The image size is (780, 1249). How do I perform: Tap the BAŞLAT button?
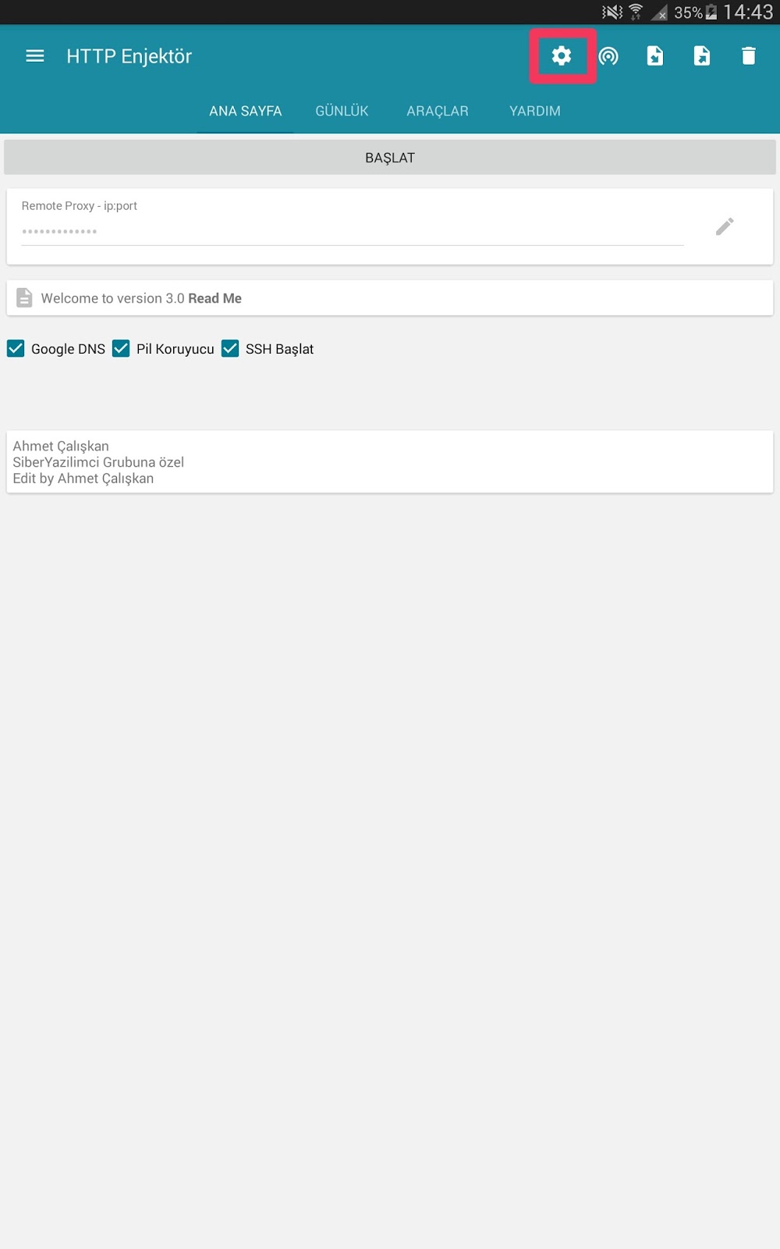pyautogui.click(x=390, y=158)
